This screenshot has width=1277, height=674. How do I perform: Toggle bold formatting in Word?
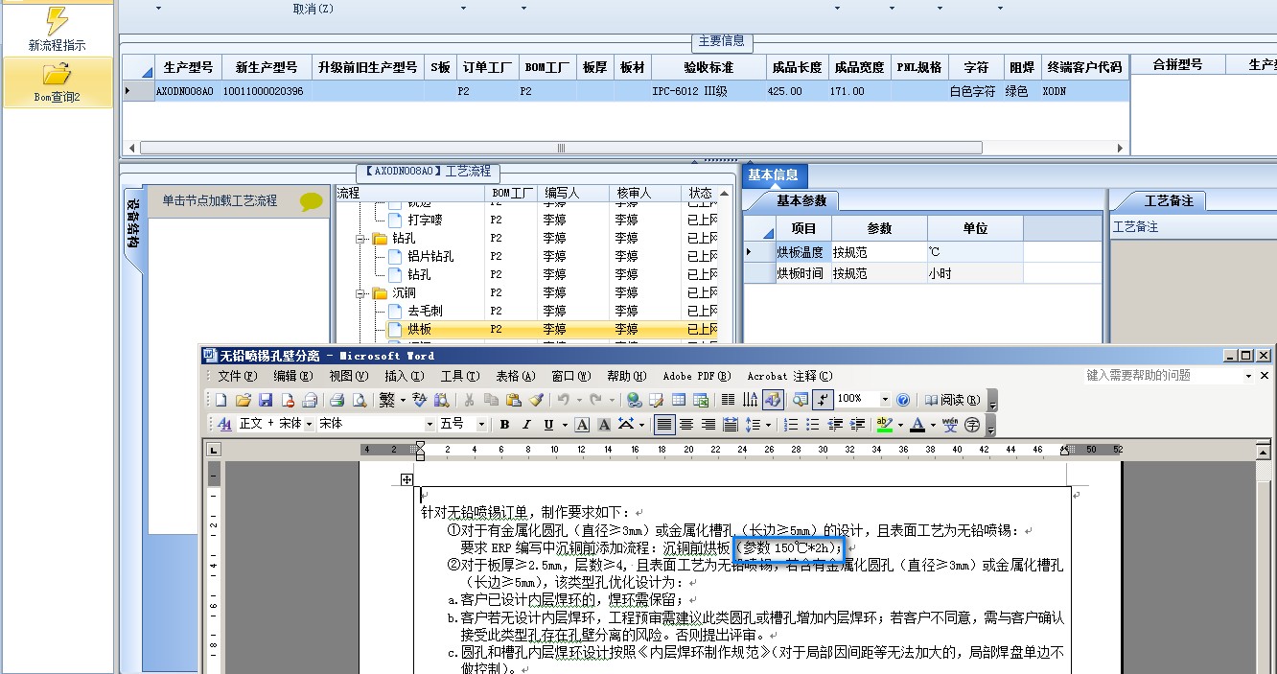(504, 425)
